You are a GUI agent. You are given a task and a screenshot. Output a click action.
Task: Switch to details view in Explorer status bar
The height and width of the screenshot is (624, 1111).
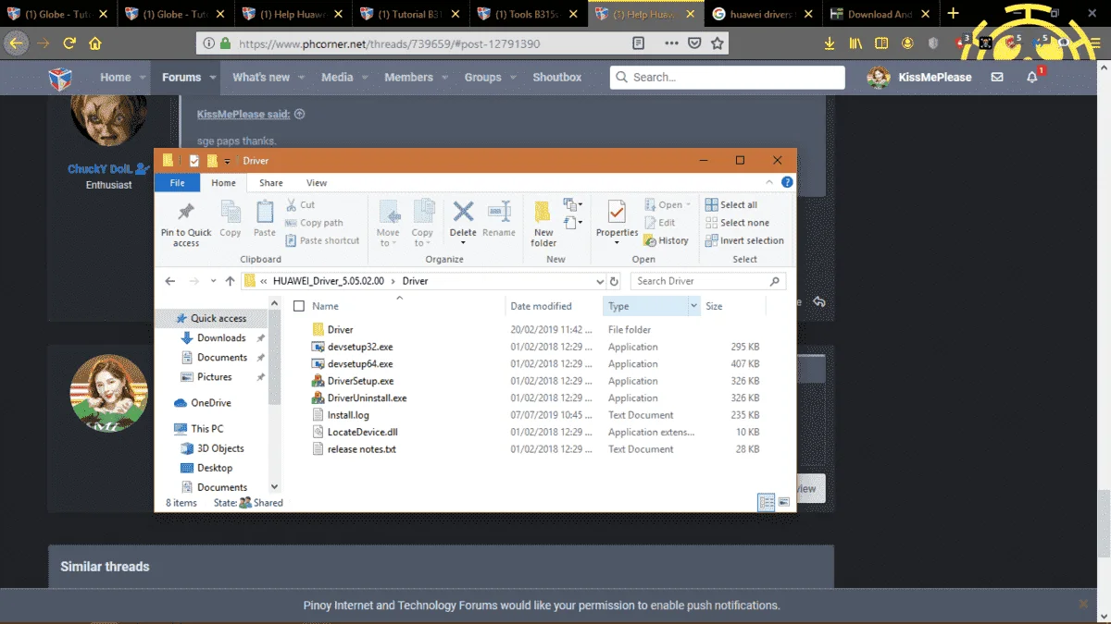(x=766, y=503)
